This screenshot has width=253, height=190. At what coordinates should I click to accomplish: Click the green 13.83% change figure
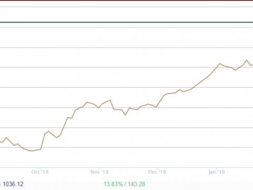[x=113, y=184]
